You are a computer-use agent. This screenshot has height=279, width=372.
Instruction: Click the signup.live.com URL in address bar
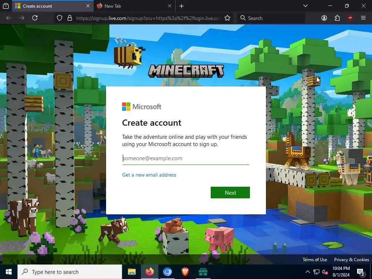(148, 18)
